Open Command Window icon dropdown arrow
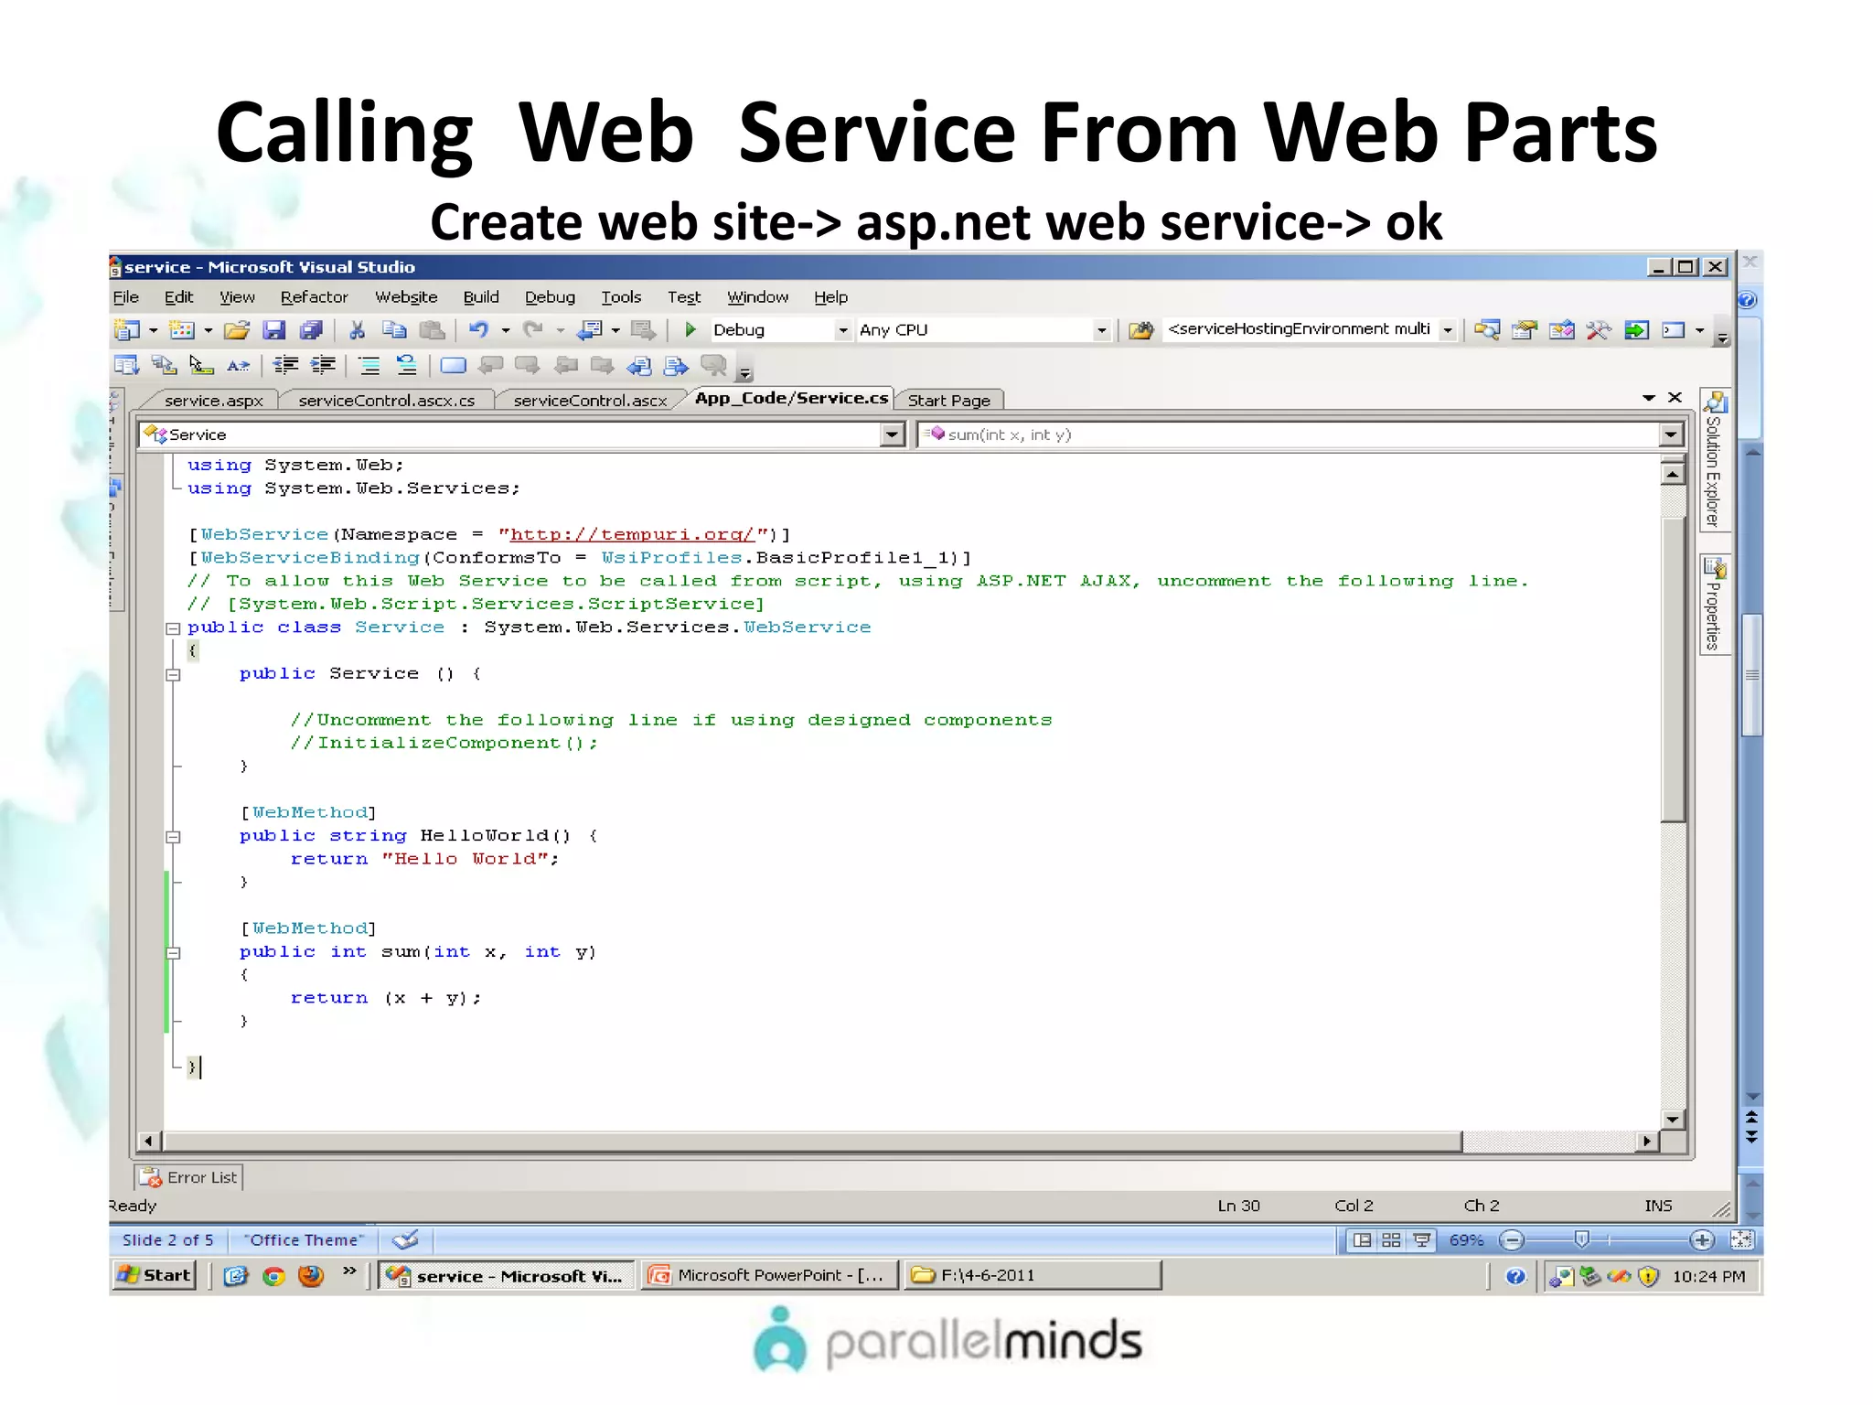This screenshot has width=1873, height=1405. (x=1699, y=330)
